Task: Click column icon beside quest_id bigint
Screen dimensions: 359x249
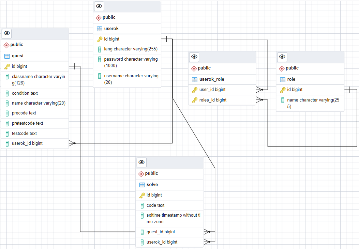Action: click(x=142, y=232)
